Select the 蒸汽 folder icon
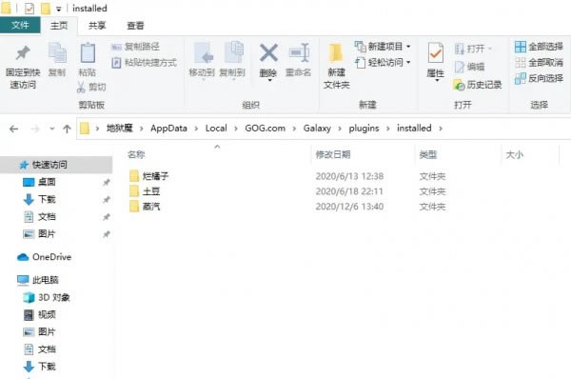This screenshot has height=379, width=571. pos(134,207)
